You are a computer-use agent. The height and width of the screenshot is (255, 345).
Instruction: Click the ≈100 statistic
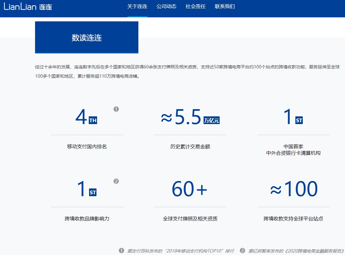[294, 189]
